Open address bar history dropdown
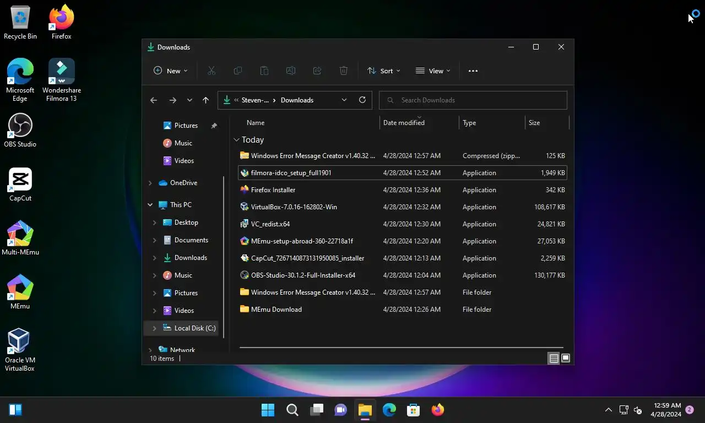 pyautogui.click(x=344, y=100)
